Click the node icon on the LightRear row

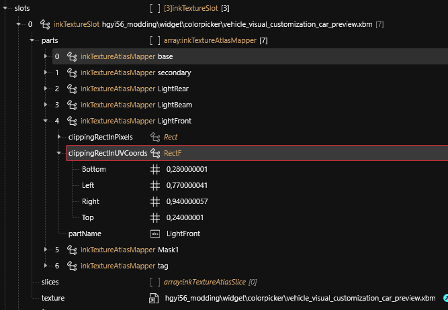(72, 89)
